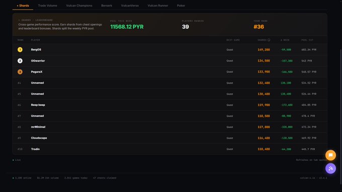Click the Week change column header
342x192 pixels.
[x=285, y=40]
